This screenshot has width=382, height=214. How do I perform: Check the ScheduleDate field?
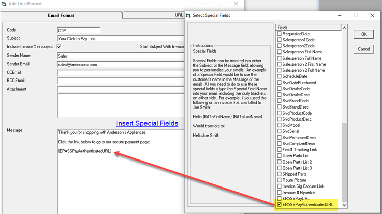point(279,76)
